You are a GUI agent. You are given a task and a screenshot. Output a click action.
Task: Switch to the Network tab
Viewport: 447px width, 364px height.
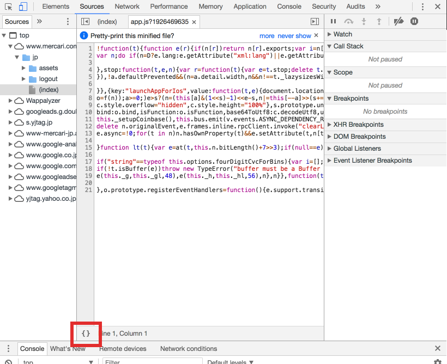point(127,7)
